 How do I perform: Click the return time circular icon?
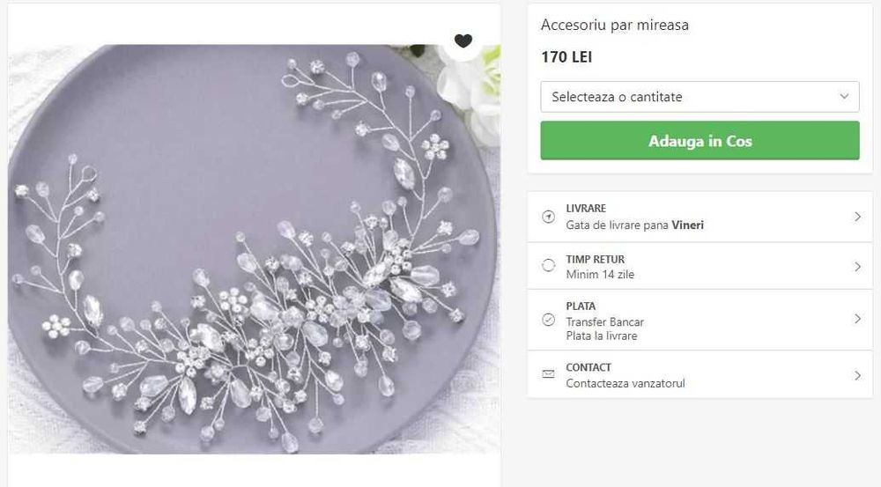tap(549, 266)
